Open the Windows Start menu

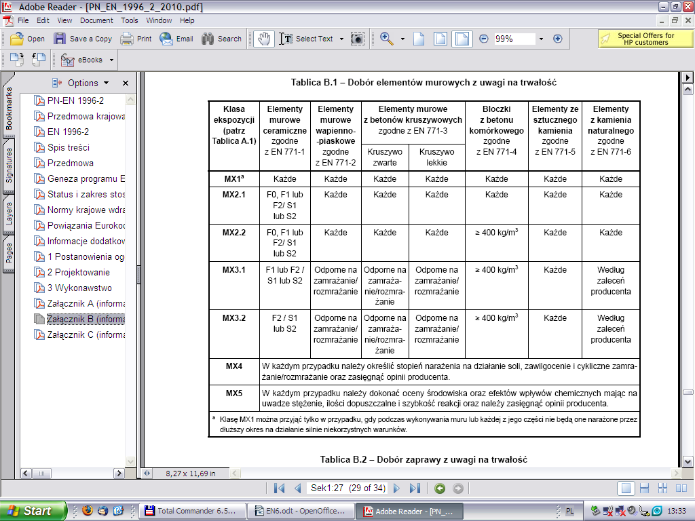(33, 511)
